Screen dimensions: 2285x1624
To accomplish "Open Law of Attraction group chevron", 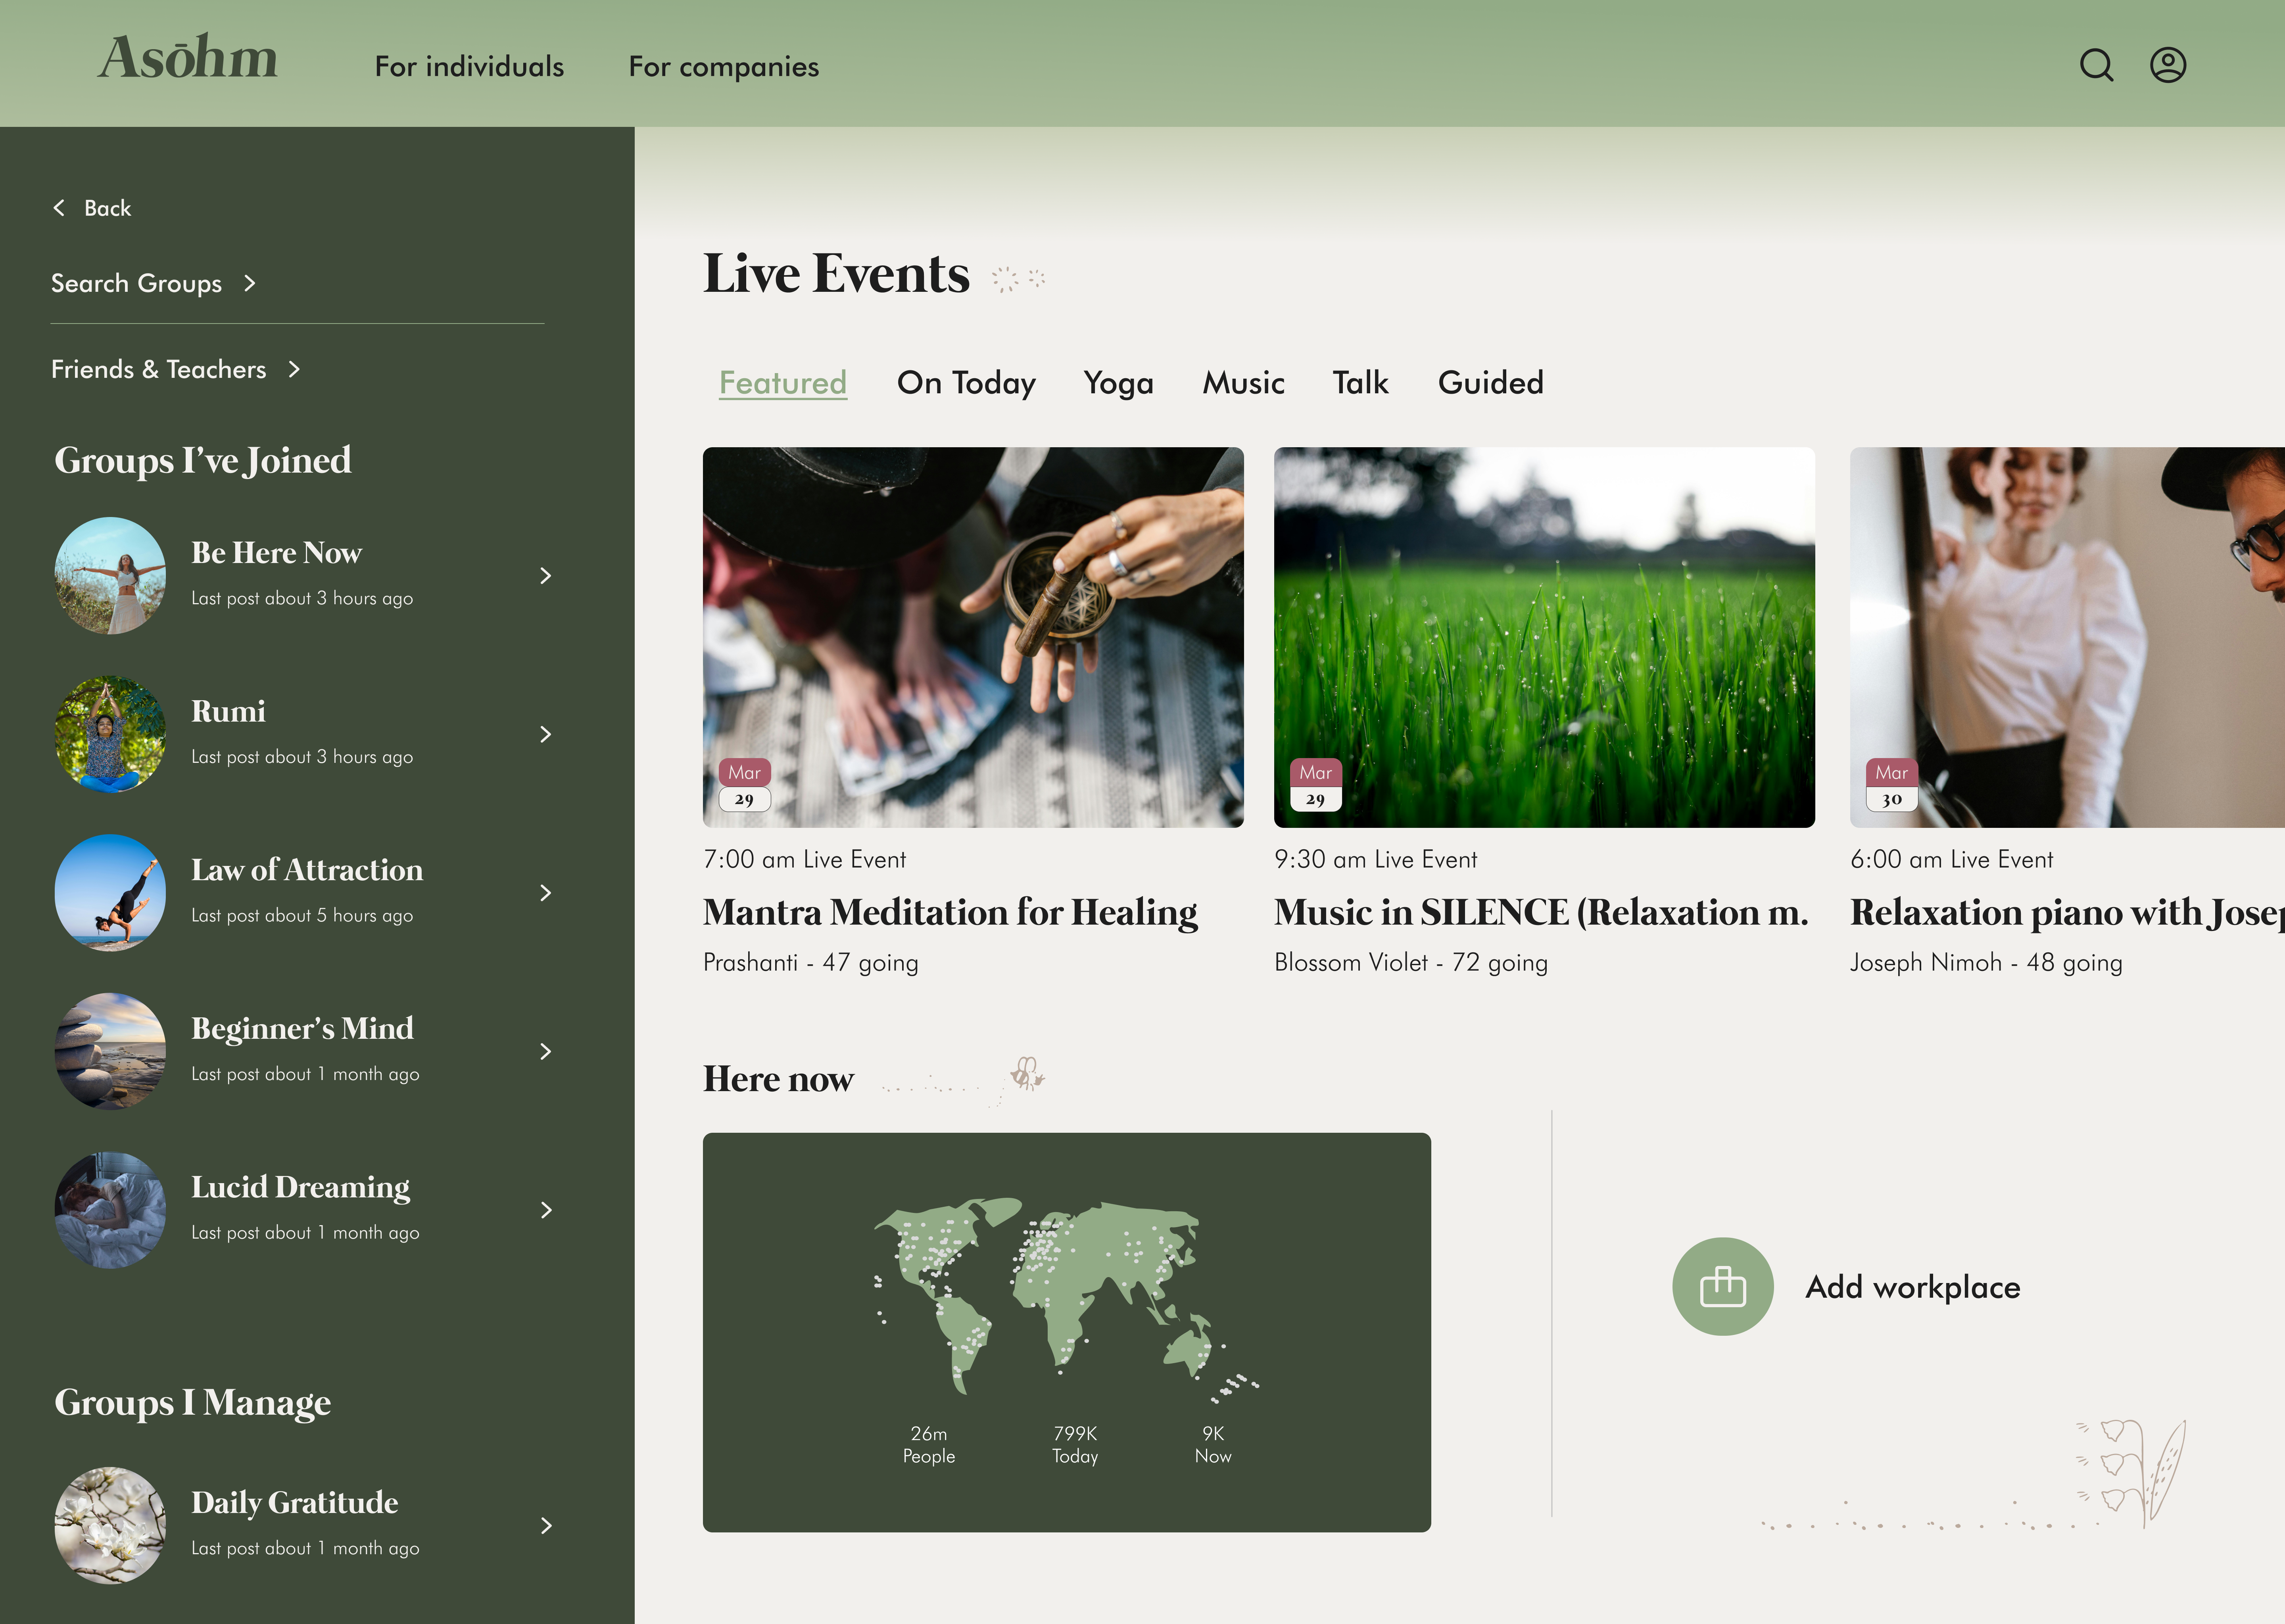I will [x=545, y=892].
